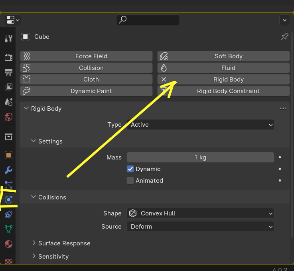Click the Mass value field
Viewport: 294px width, 271px height.
tap(200, 157)
